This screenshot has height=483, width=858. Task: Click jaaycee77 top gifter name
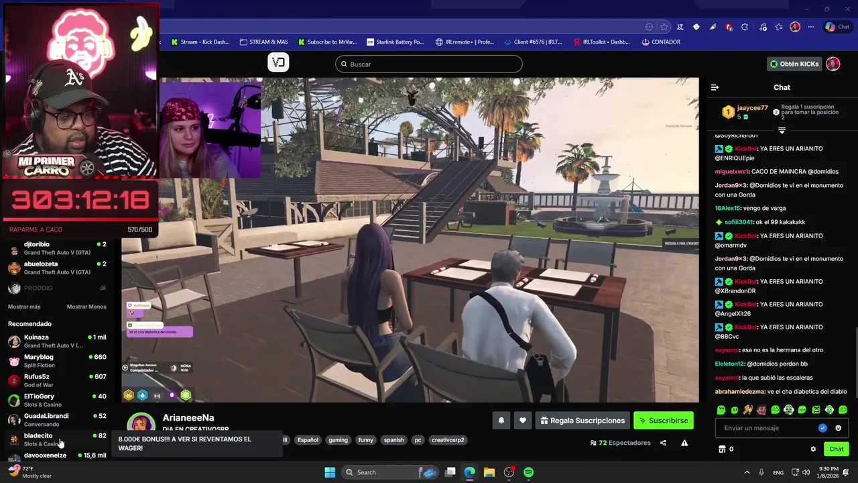point(752,108)
